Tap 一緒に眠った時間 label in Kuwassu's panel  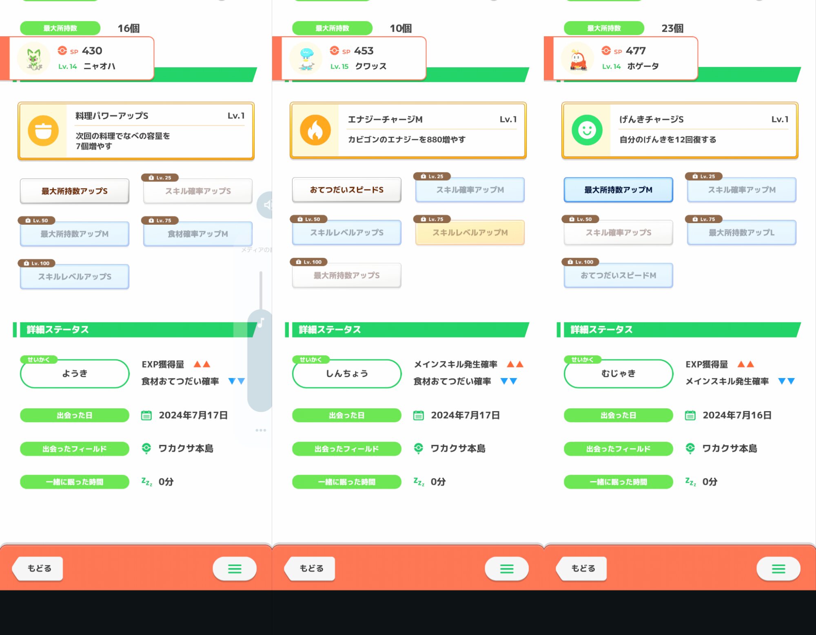[x=347, y=482]
